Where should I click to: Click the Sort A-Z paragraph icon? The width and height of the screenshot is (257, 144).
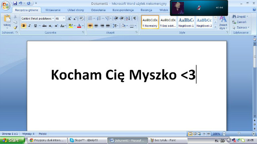128,18
